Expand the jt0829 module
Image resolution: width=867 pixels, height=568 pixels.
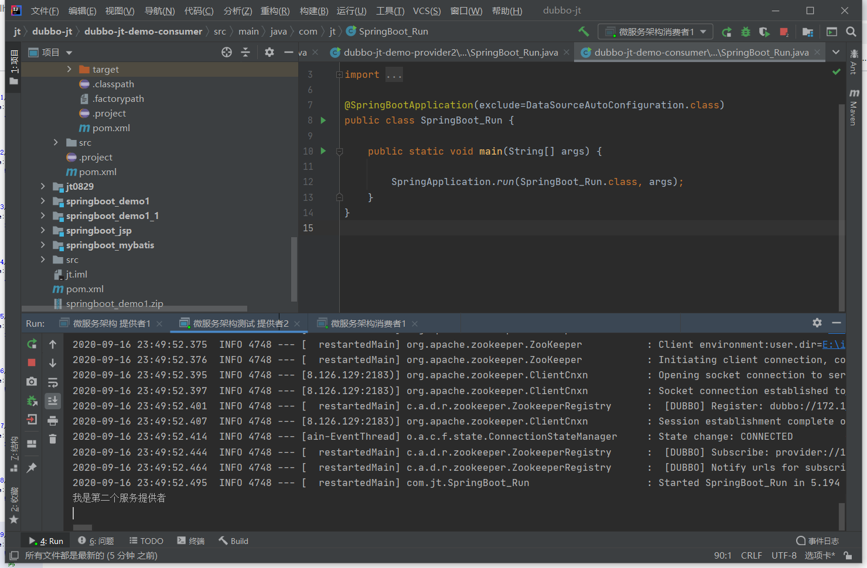click(x=43, y=186)
